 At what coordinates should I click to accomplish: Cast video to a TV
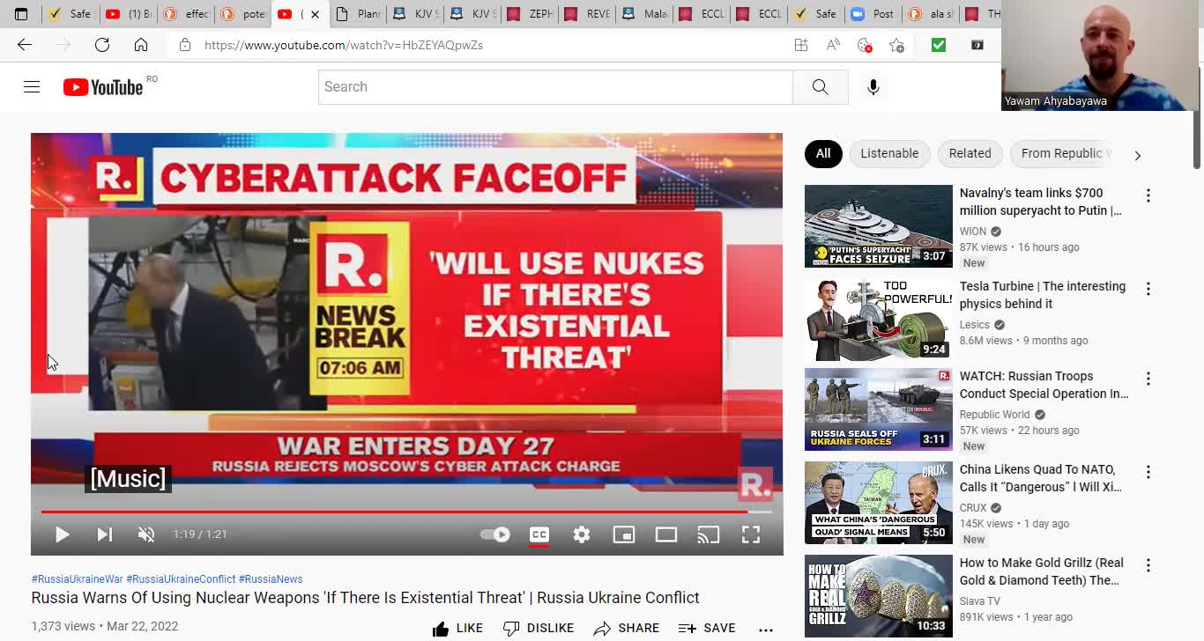[708, 534]
